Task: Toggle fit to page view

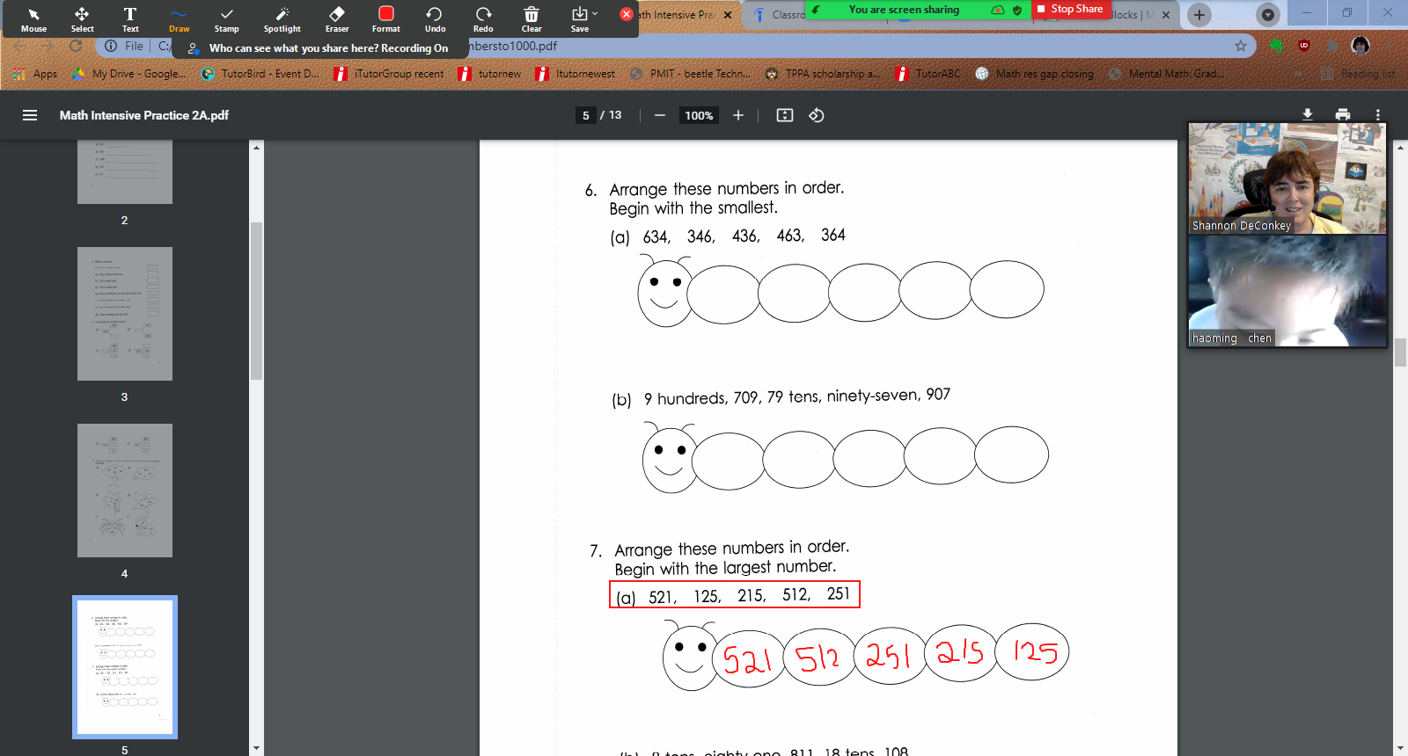Action: (785, 115)
